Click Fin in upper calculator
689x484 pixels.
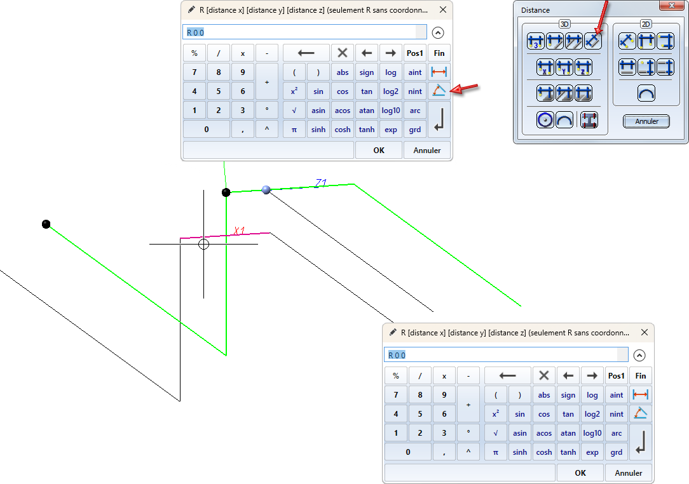(439, 53)
